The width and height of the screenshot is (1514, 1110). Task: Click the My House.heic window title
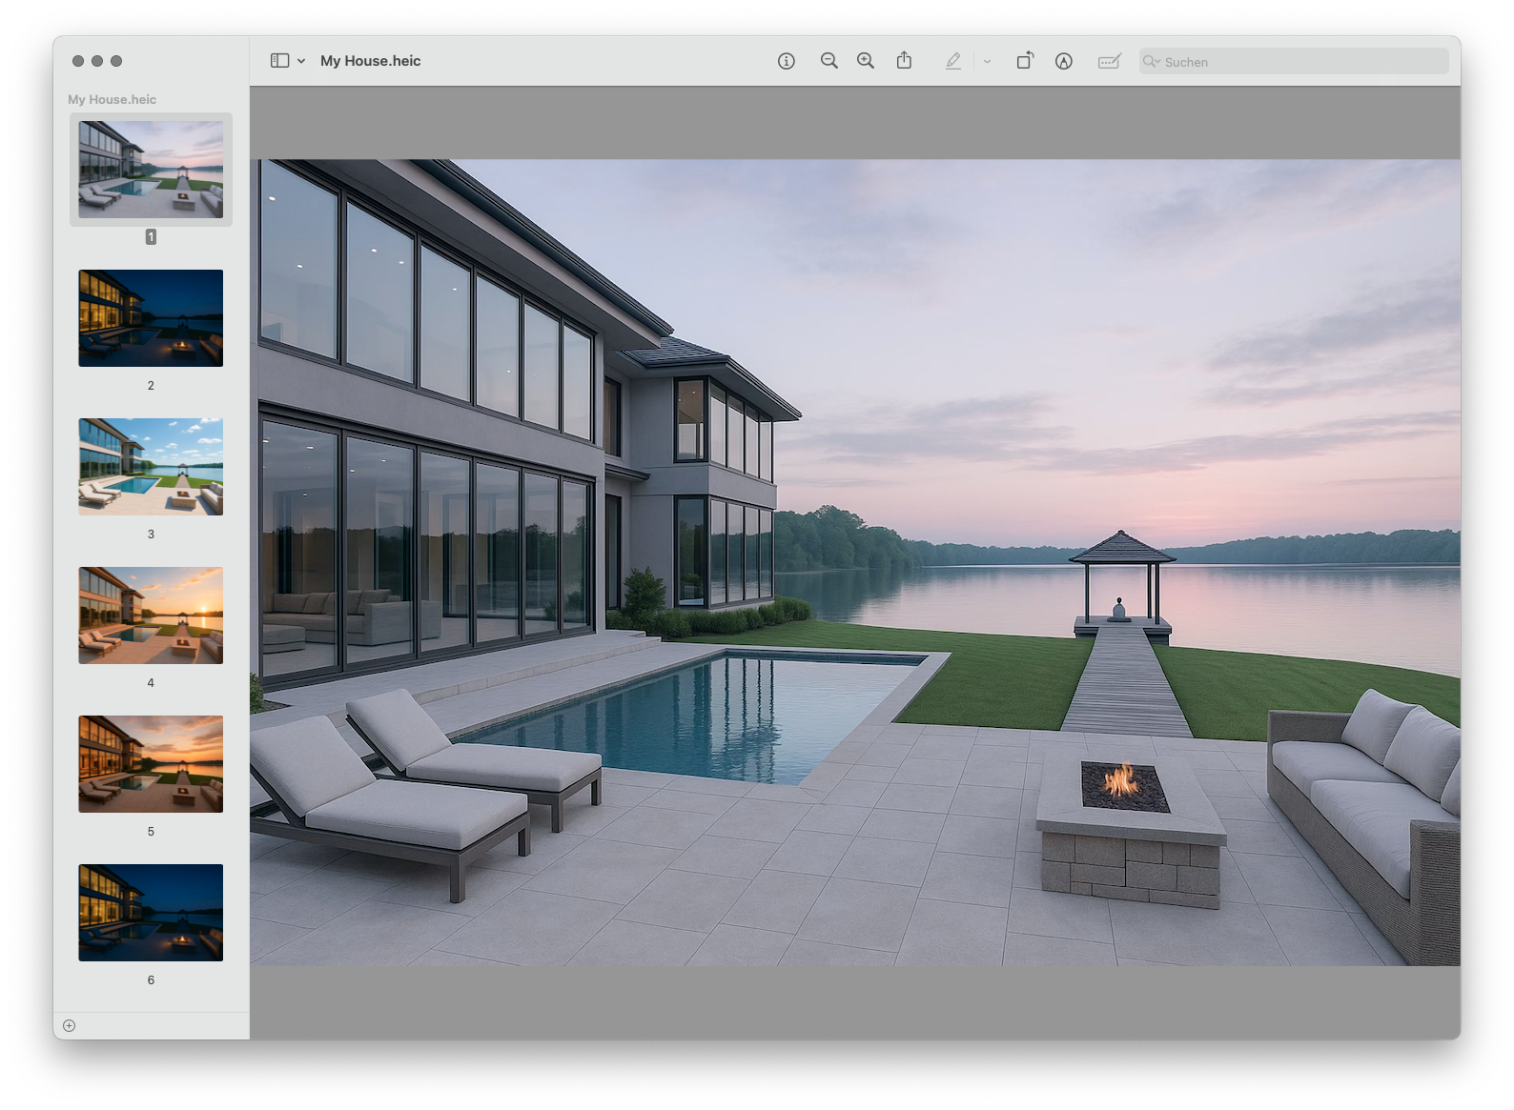tap(371, 61)
